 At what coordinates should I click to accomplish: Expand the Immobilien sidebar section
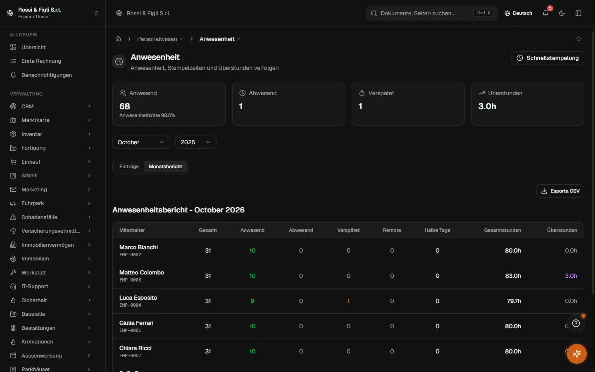(x=50, y=259)
